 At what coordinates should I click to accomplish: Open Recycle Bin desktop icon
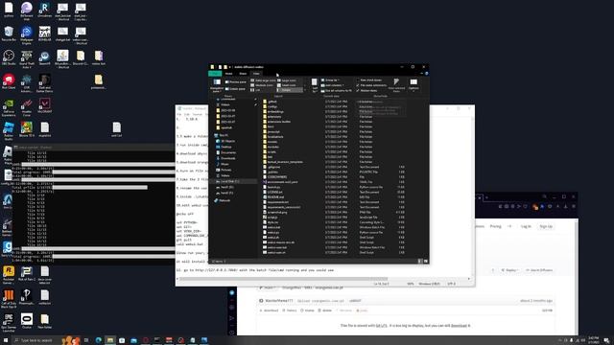(9, 34)
